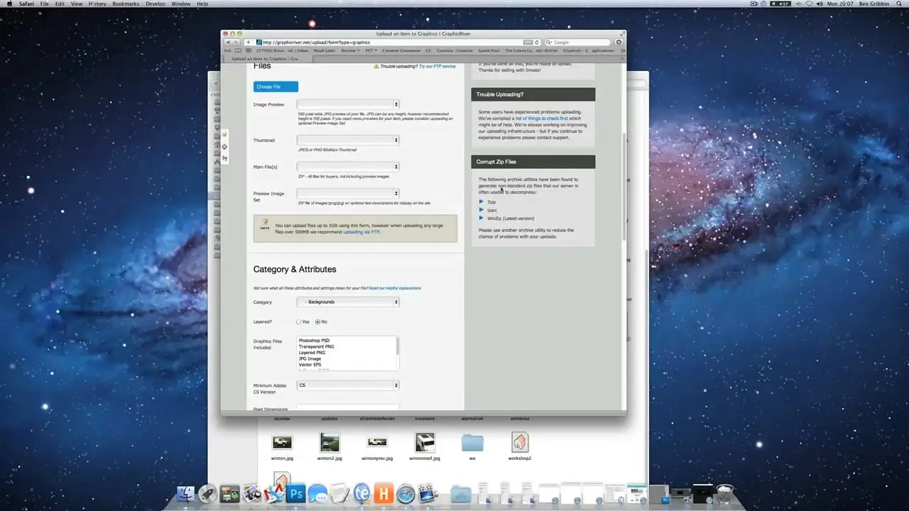Click the Graphics Files Included list scrollbar
Viewport: 909px width, 511px height.
[x=397, y=346]
